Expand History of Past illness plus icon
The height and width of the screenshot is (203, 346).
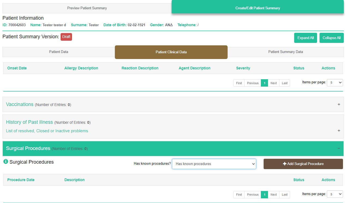[339, 131]
